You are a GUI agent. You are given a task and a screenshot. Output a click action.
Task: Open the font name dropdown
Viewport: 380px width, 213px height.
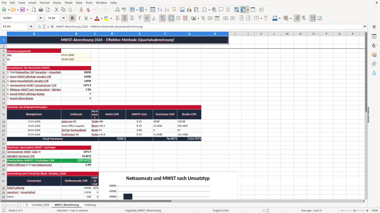40,18
